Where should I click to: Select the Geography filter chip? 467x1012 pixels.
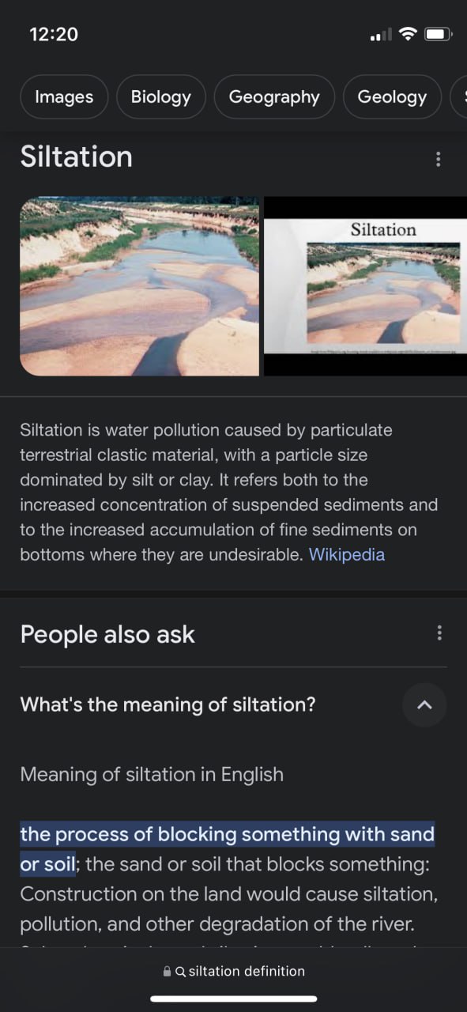(x=274, y=96)
